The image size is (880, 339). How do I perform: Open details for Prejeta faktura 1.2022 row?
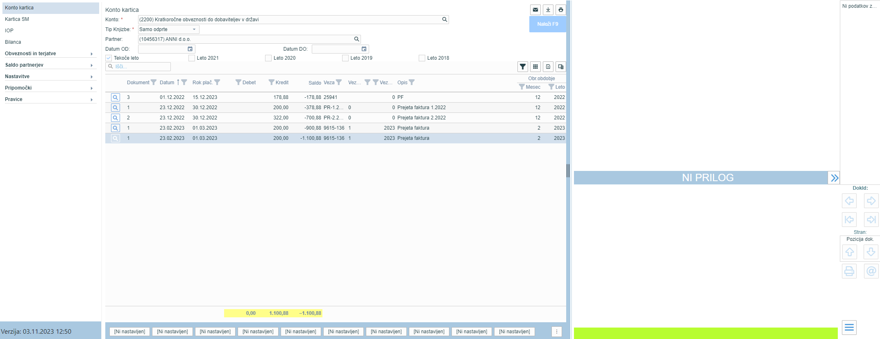click(x=116, y=108)
